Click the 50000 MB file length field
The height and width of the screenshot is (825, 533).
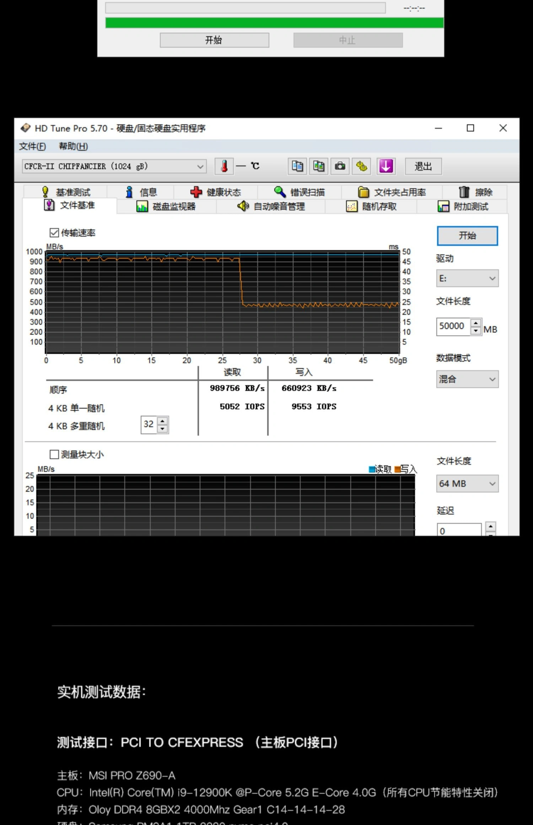pos(453,327)
